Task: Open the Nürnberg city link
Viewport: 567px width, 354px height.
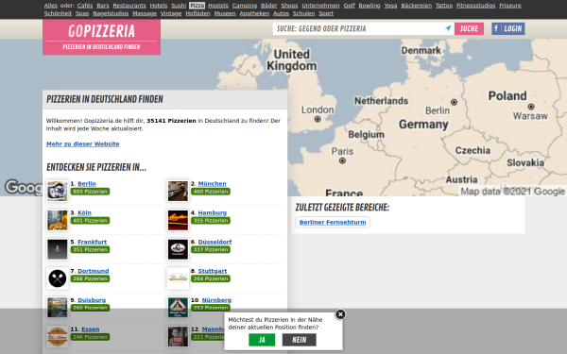Action: (x=216, y=300)
